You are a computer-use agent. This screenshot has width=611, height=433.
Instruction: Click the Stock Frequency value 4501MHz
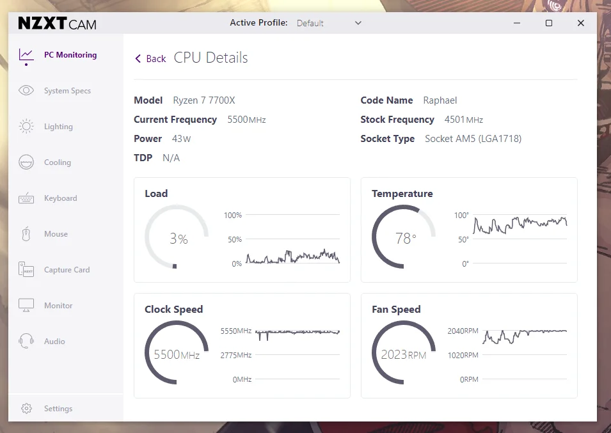[464, 120]
